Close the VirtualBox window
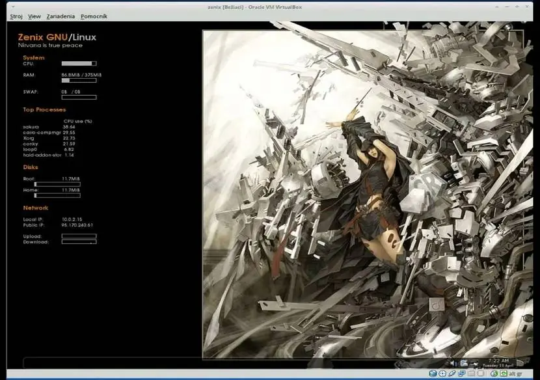540x380 pixels. [x=527, y=7]
